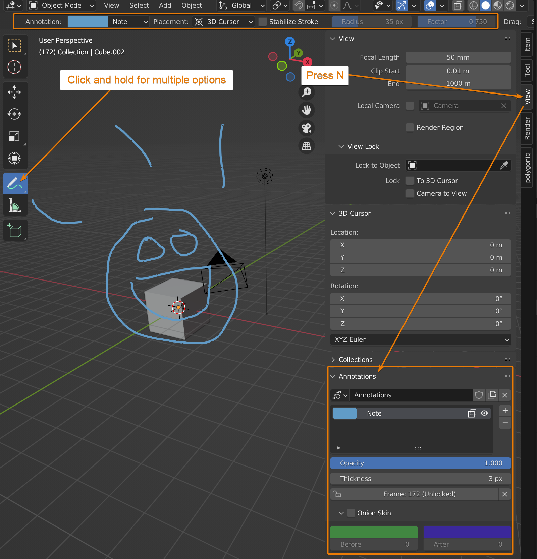Image resolution: width=537 pixels, height=559 pixels.
Task: Collapse the 3D Cursor panel
Action: tap(332, 213)
